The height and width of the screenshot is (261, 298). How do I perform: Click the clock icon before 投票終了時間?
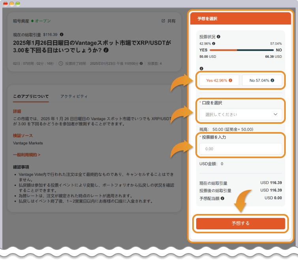tap(61, 63)
